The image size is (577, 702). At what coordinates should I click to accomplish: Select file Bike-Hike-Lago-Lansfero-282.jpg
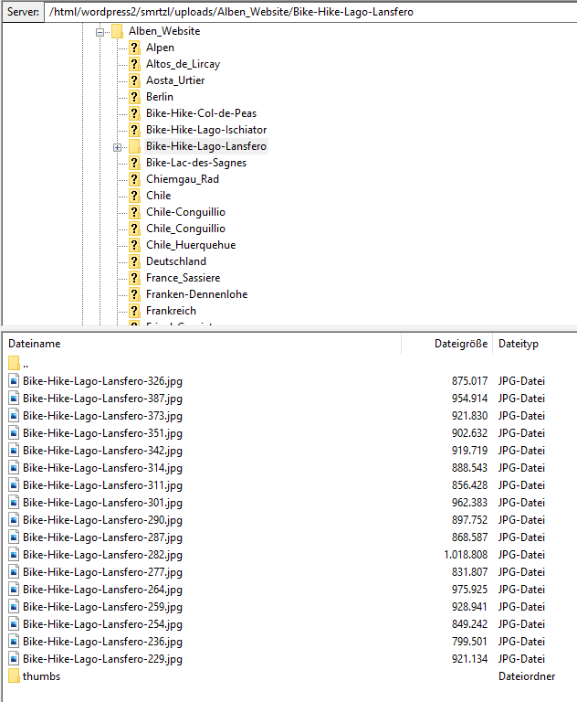click(x=102, y=555)
